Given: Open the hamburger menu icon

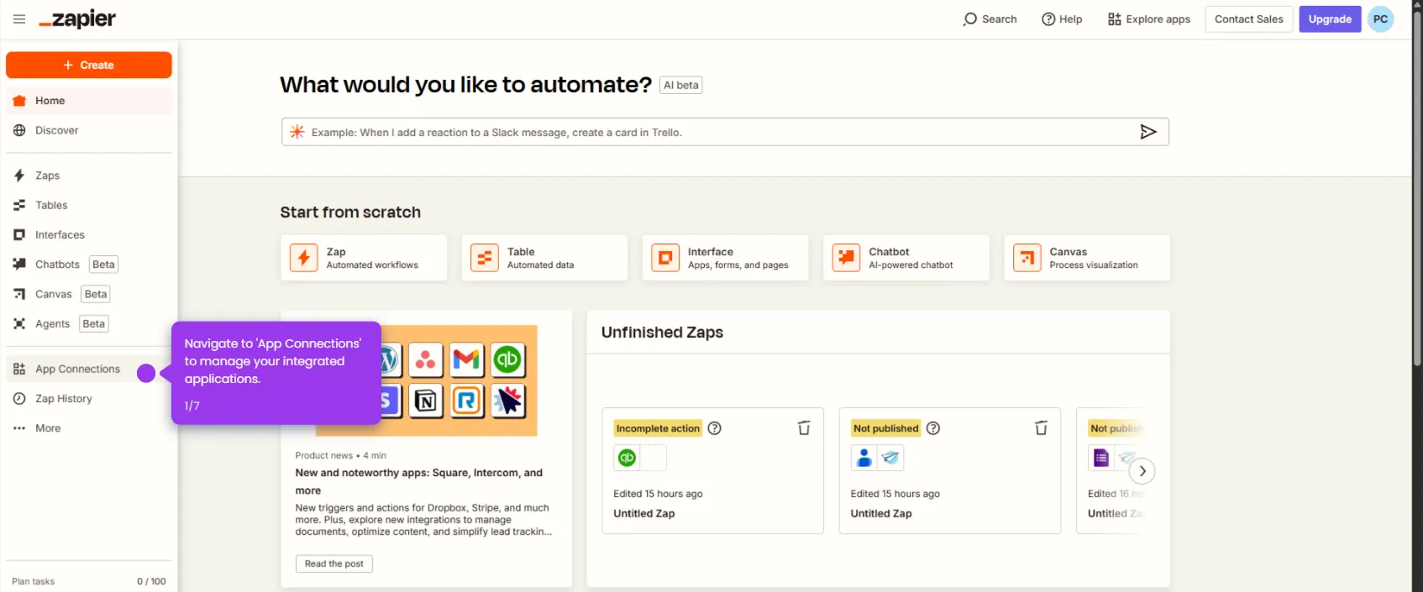Looking at the screenshot, I should pos(19,19).
